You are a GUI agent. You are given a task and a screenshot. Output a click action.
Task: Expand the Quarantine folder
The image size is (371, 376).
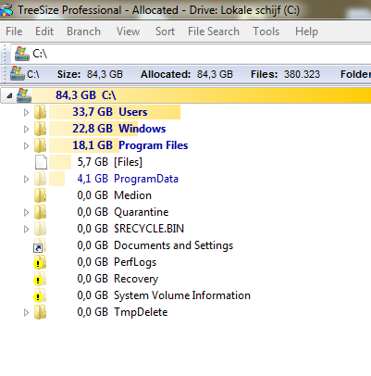click(26, 212)
